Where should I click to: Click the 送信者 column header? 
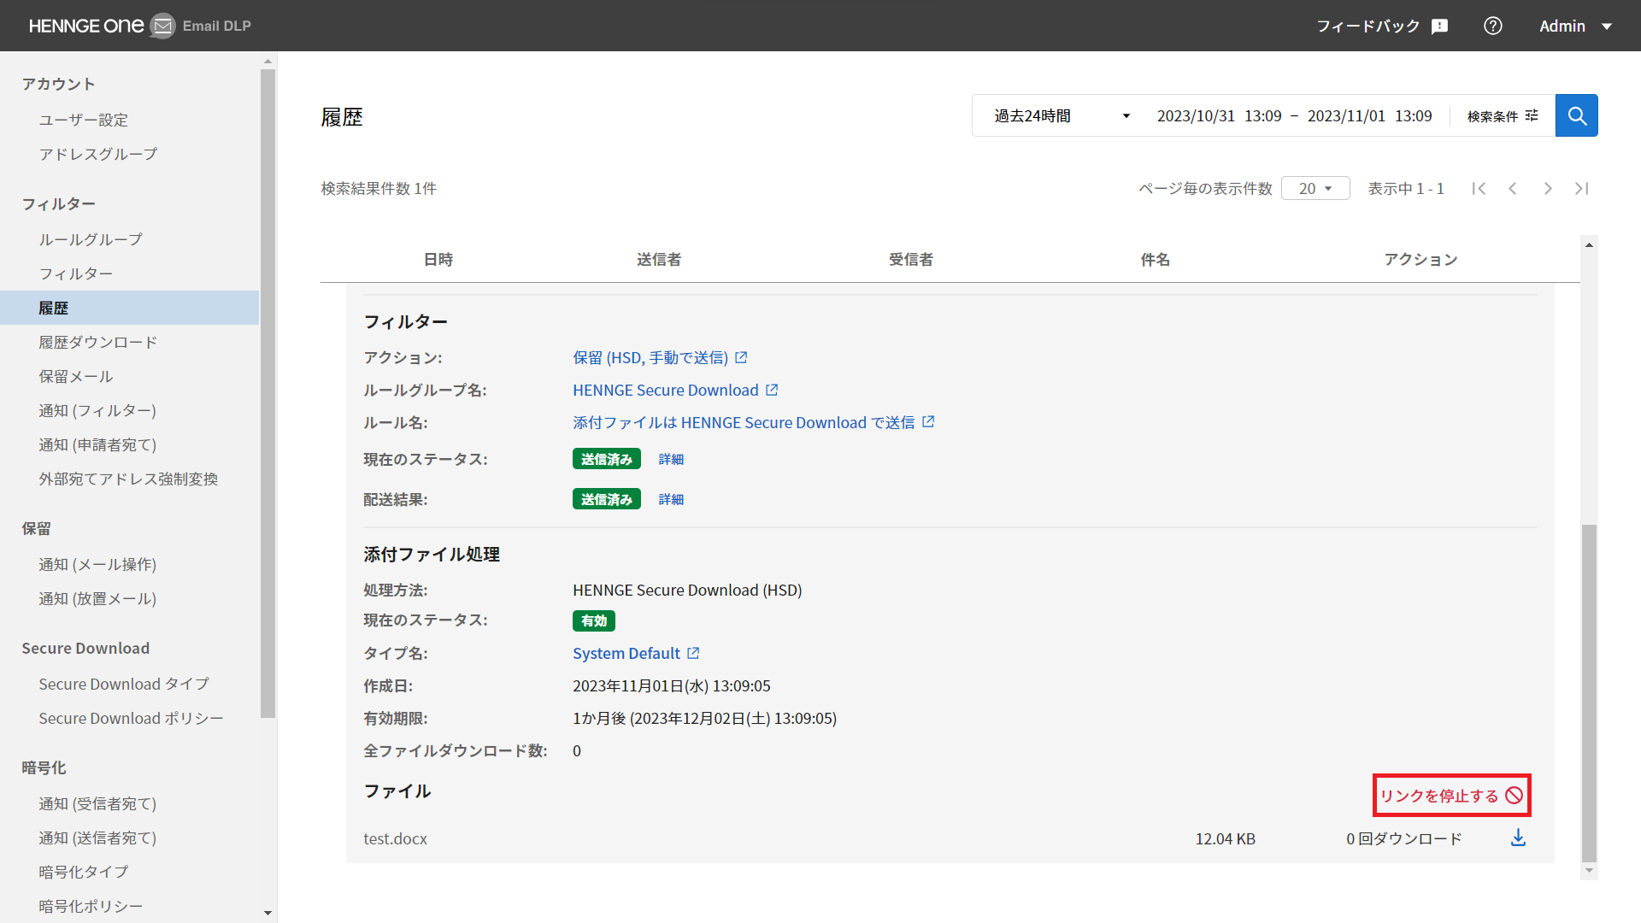click(x=659, y=259)
